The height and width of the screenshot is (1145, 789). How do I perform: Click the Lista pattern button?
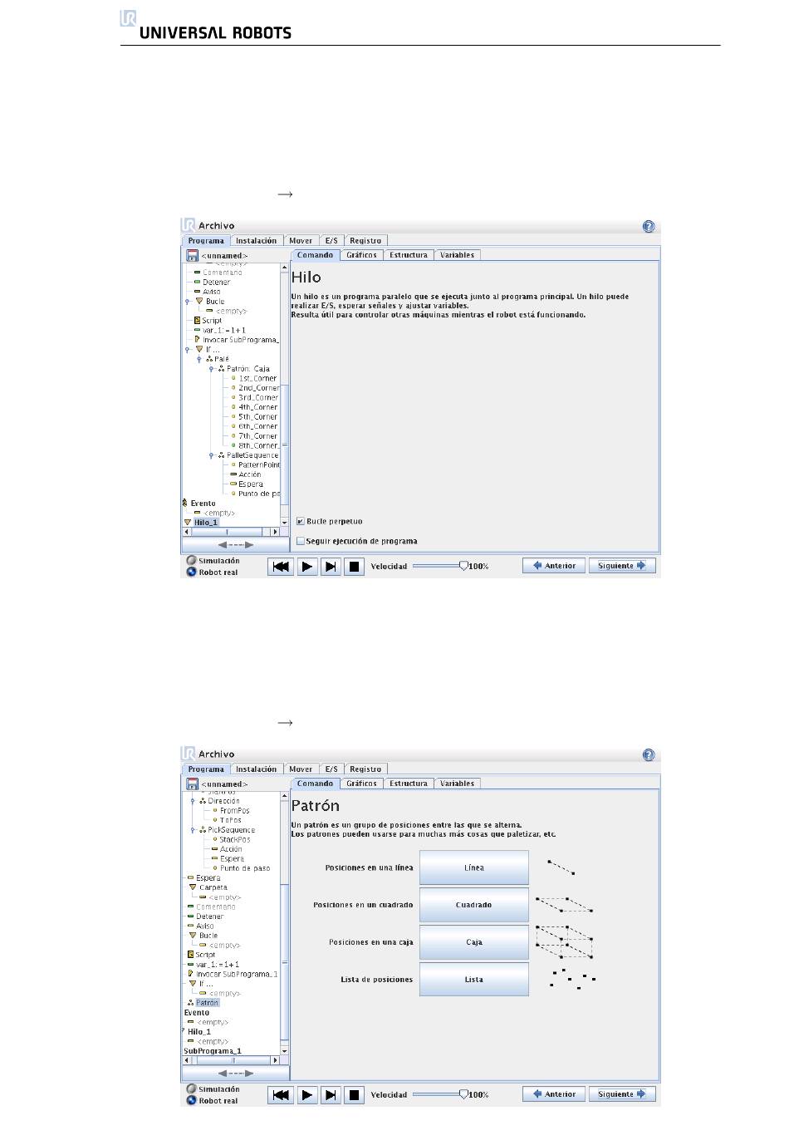tap(474, 980)
